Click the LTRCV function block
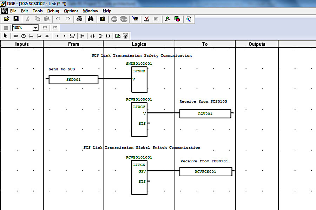Image resolution: width=316 pixels, height=210 pixels. (139, 120)
